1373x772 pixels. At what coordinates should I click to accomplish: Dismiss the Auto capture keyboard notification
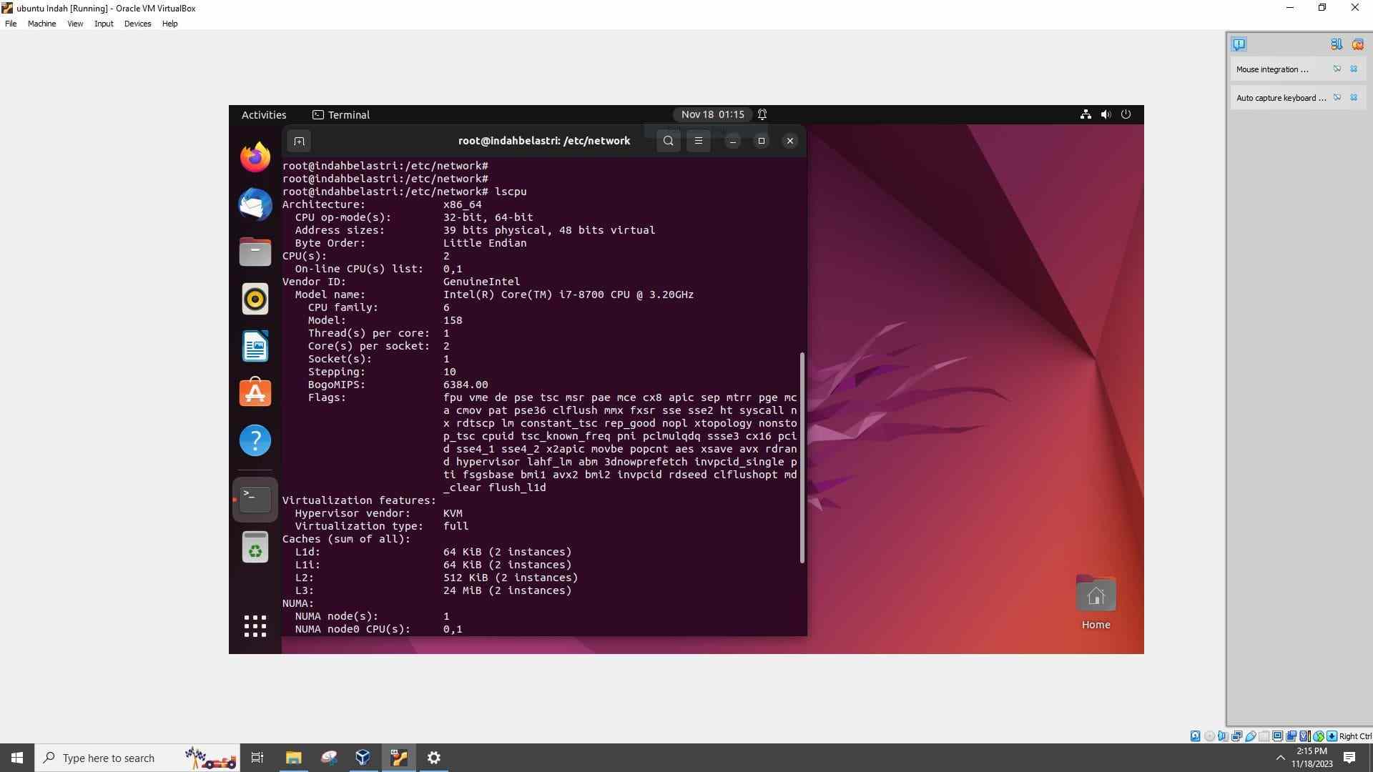pos(1354,97)
